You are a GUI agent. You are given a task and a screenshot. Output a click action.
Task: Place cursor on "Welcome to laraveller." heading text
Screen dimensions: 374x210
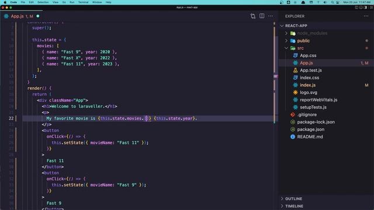pyautogui.click(x=78, y=106)
